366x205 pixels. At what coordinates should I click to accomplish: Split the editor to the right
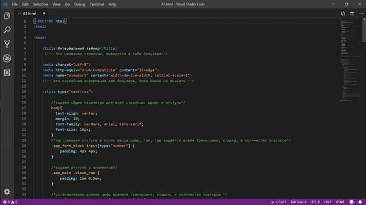352,14
